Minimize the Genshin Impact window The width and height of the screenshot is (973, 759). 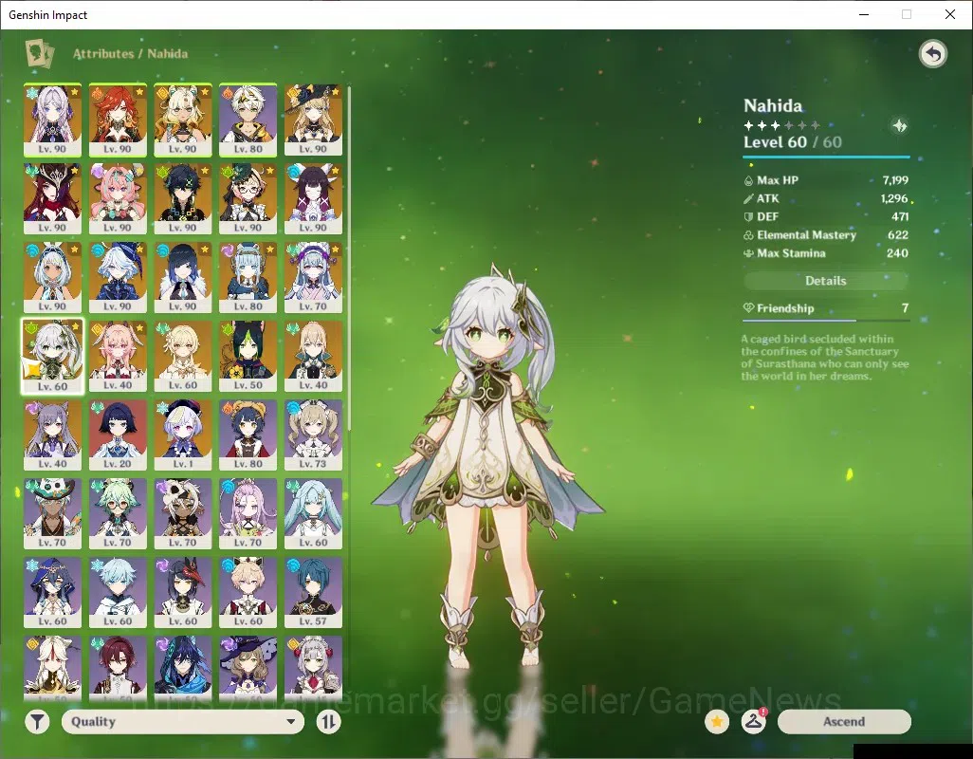(863, 14)
